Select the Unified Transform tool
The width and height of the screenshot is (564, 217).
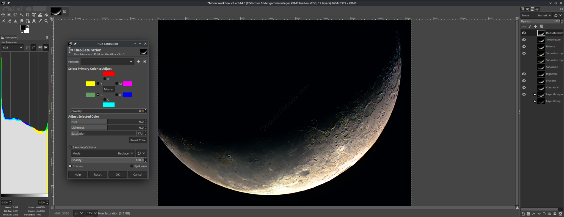click(x=34, y=15)
